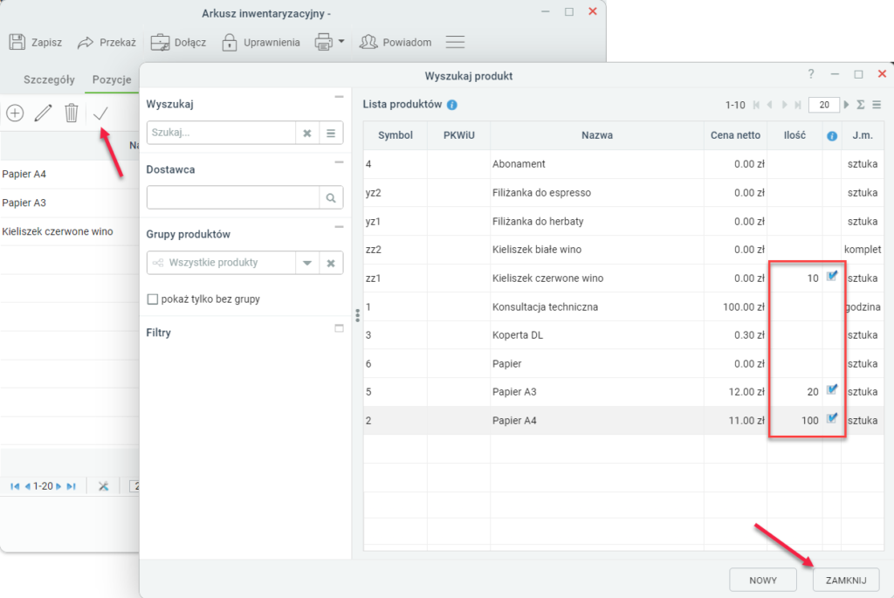Open Wszystkie produkty group dropdown
894x598 pixels.
pyautogui.click(x=307, y=263)
